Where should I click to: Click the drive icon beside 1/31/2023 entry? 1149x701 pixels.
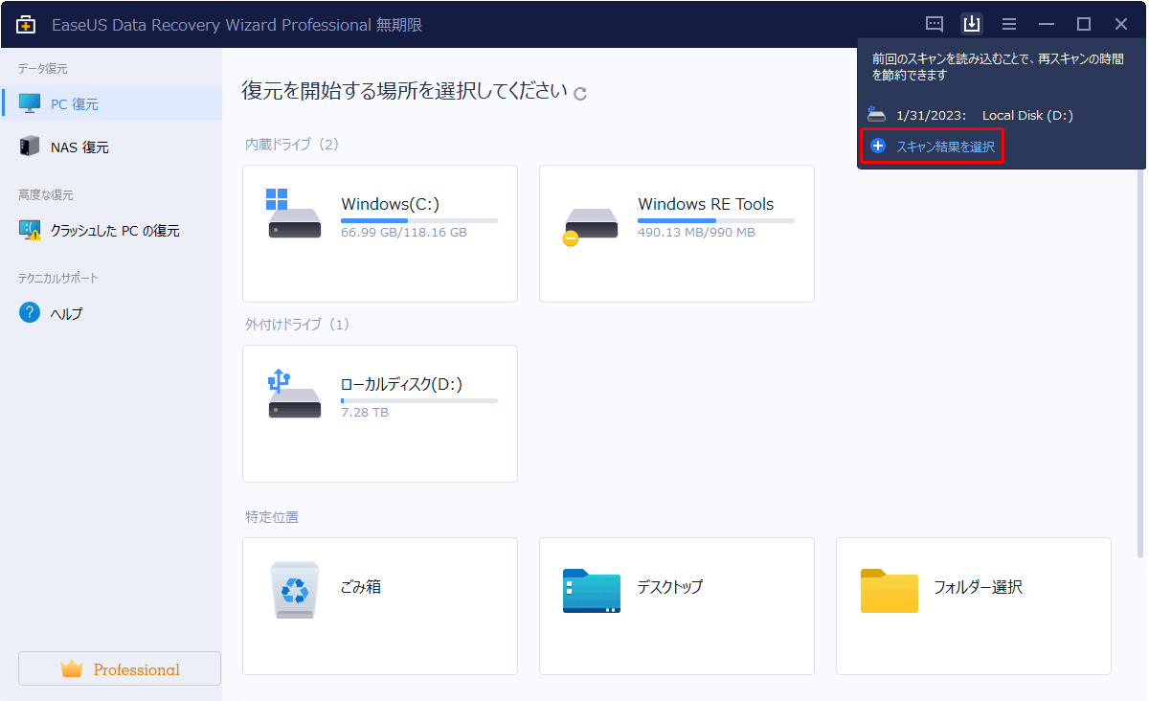pyautogui.click(x=876, y=114)
